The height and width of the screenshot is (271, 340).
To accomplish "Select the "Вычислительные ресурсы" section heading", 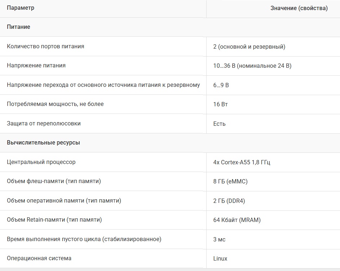I will [x=43, y=143].
